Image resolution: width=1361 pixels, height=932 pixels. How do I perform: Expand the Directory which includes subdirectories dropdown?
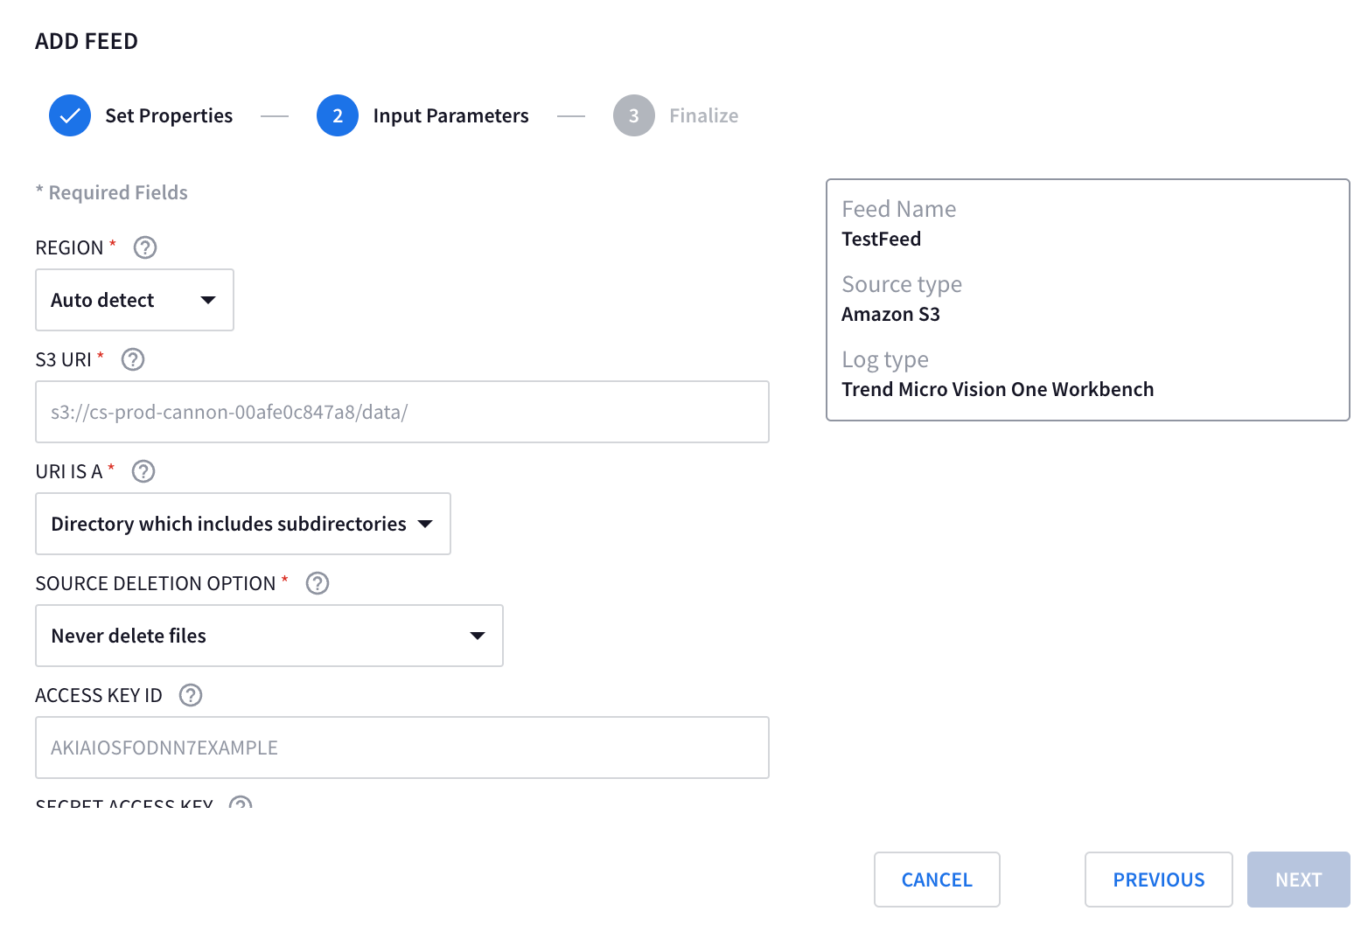click(x=243, y=524)
